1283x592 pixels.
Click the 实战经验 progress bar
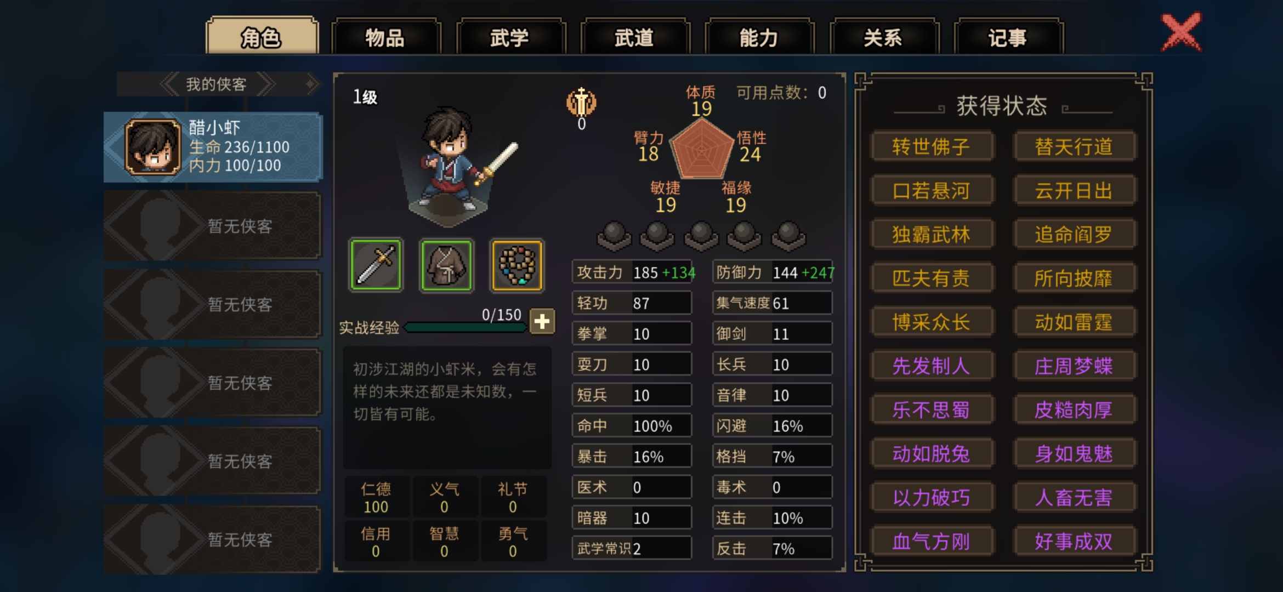click(465, 327)
